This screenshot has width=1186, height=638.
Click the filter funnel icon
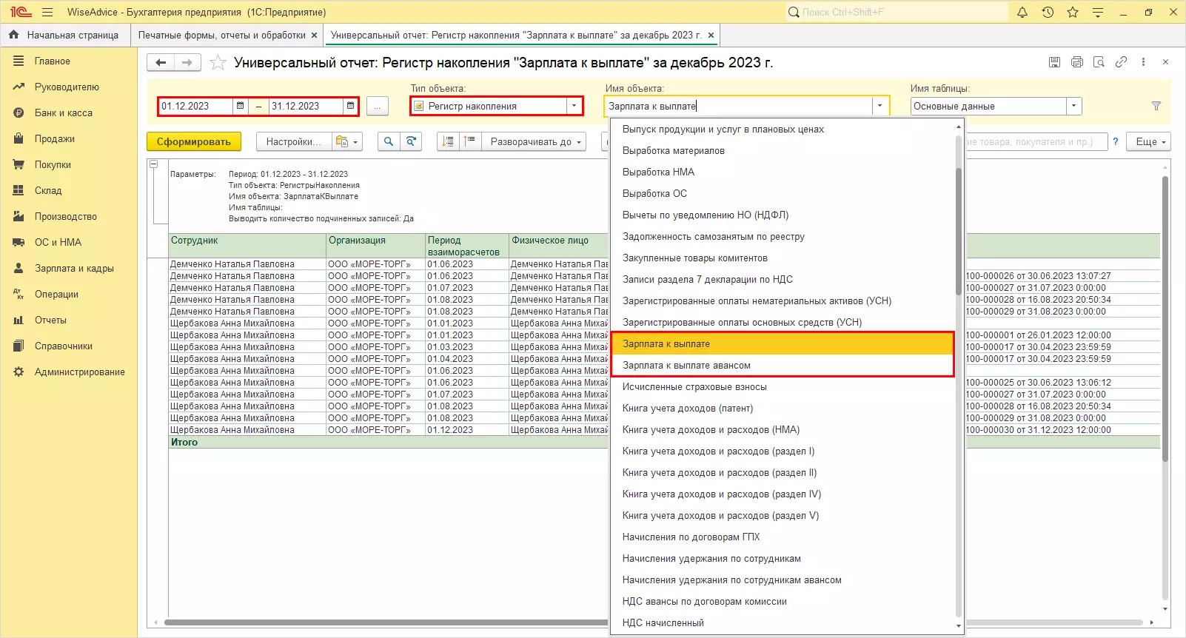pos(1156,107)
